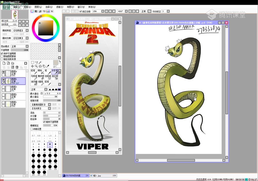The height and width of the screenshot is (181, 258).
Task: Select the 水彩笔 watercolor brush tool
Action: point(55,72)
